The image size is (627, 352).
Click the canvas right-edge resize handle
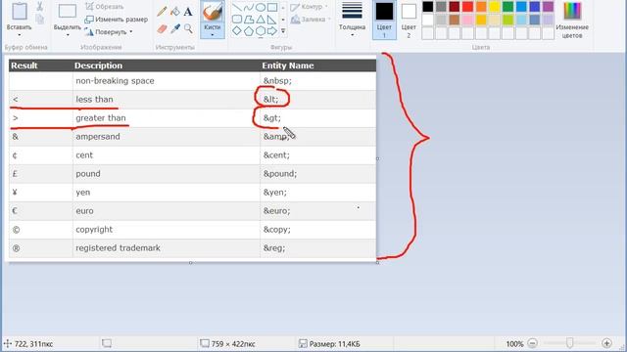pos(377,158)
